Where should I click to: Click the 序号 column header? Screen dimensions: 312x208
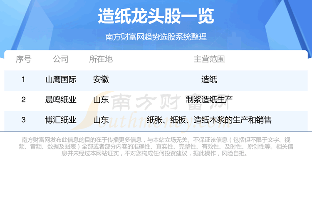pyautogui.click(x=23, y=59)
